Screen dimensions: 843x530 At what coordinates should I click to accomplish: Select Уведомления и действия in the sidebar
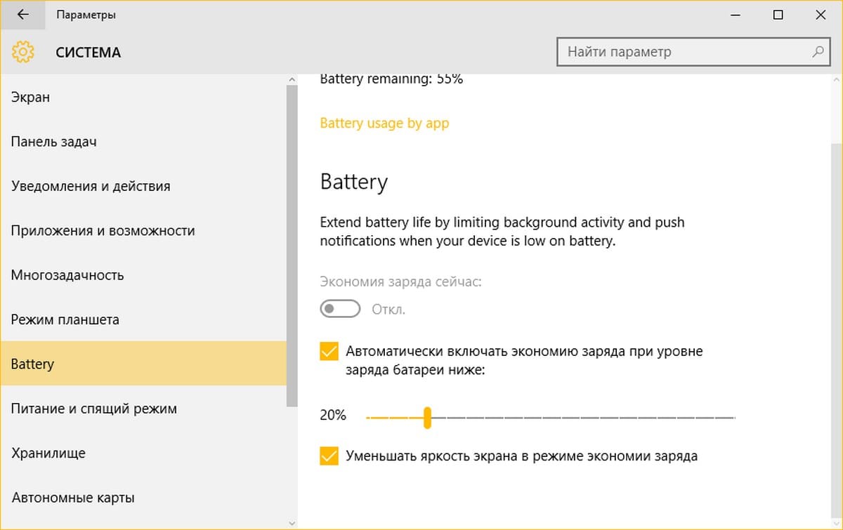[143, 186]
